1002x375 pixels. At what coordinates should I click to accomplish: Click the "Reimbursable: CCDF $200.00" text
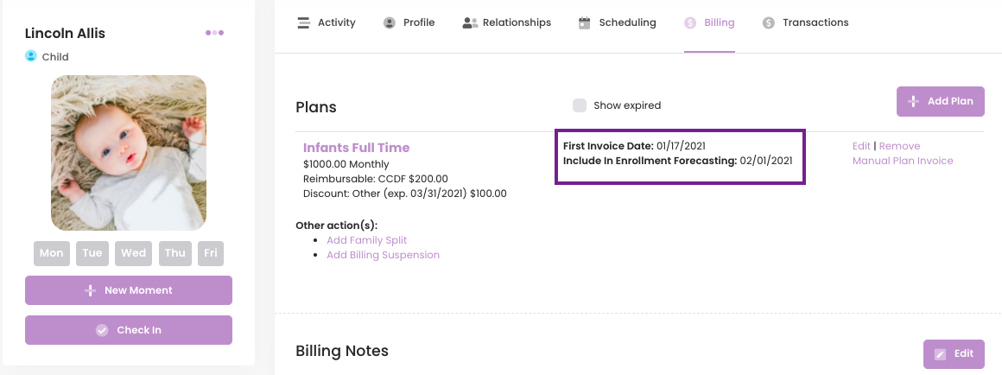point(375,179)
